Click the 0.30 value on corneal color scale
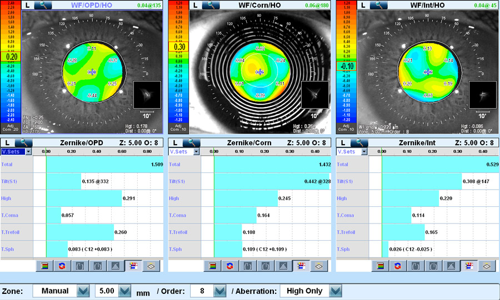Screen dimensions: 500x300 coord(179,47)
